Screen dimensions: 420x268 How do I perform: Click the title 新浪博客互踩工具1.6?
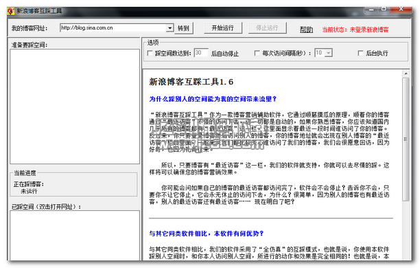[191, 82]
